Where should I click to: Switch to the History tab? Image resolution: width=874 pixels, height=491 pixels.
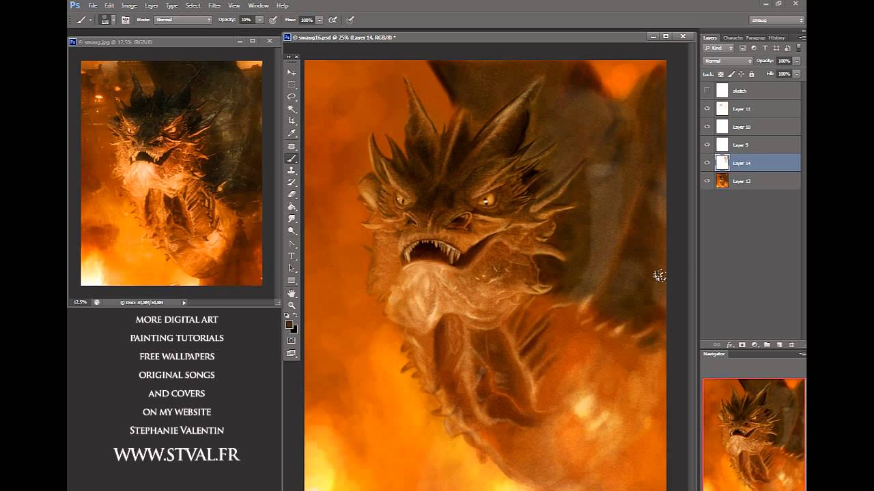coord(776,38)
